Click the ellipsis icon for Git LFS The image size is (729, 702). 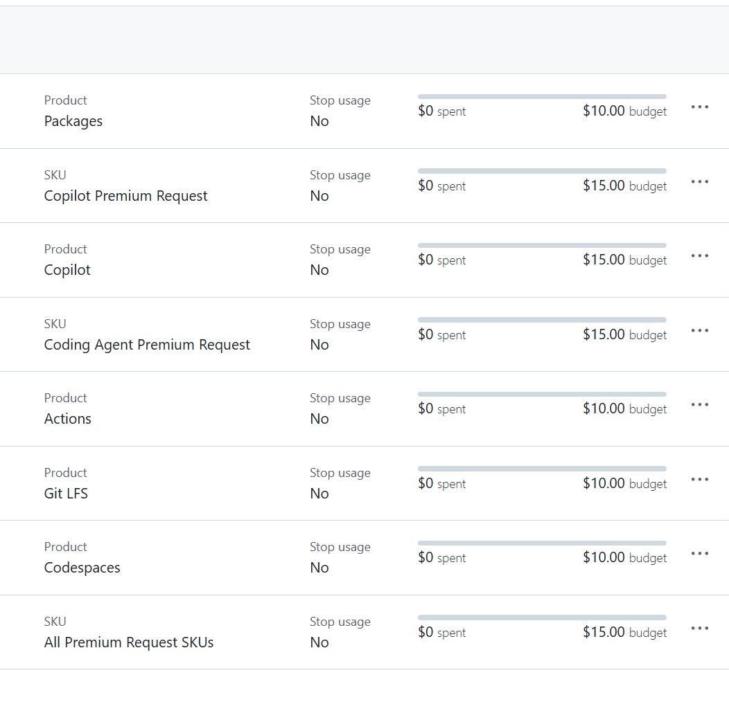(699, 480)
